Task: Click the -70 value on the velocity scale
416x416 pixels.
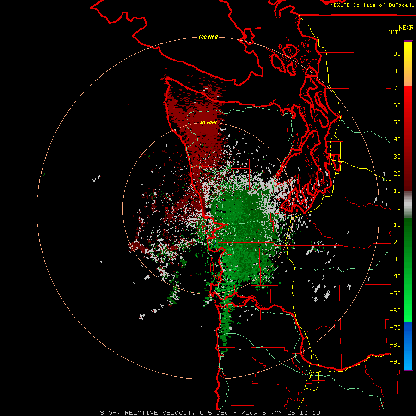Action: pyautogui.click(x=395, y=328)
